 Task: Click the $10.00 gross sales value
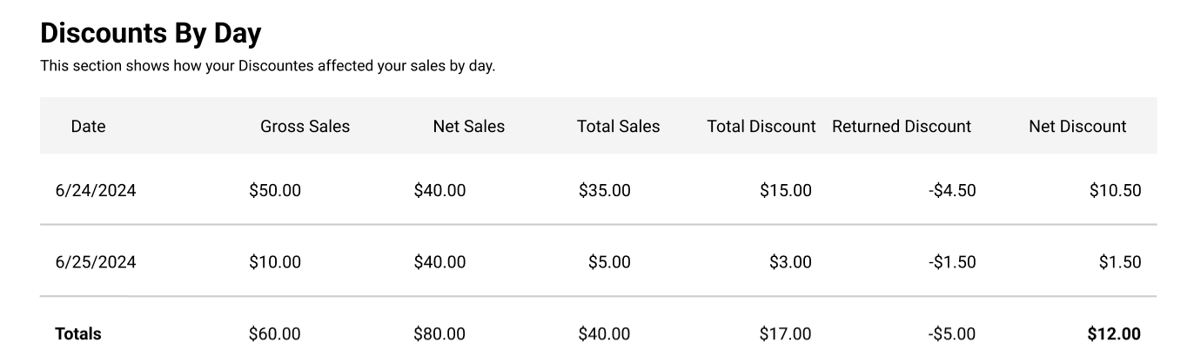pos(274,262)
